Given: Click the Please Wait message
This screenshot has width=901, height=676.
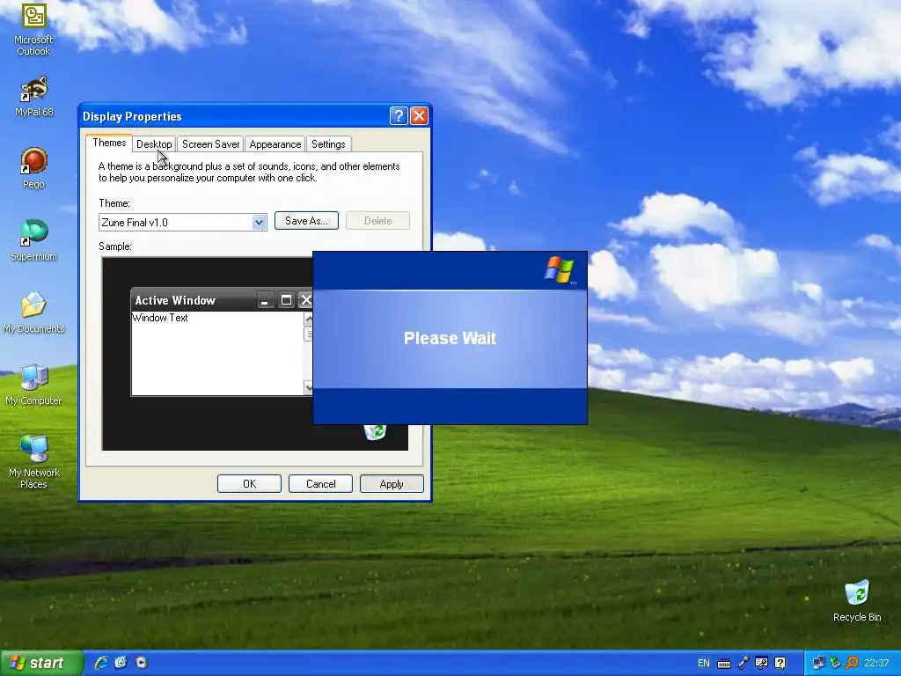Looking at the screenshot, I should (x=450, y=338).
